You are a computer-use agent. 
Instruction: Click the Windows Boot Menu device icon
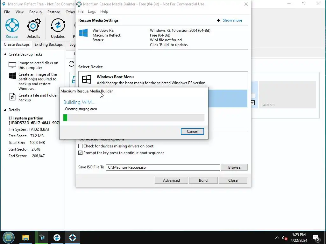[87, 79]
